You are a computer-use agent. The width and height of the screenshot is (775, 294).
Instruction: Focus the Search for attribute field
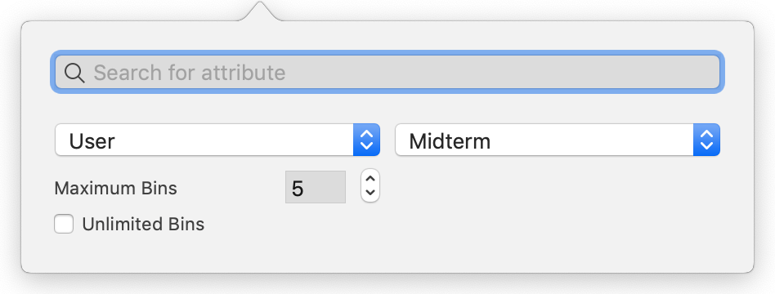387,72
